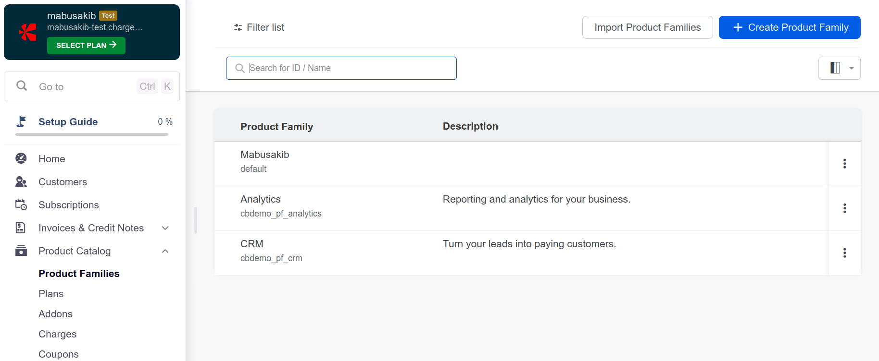Click the Home dashboard icon
This screenshot has height=361, width=879.
point(21,158)
